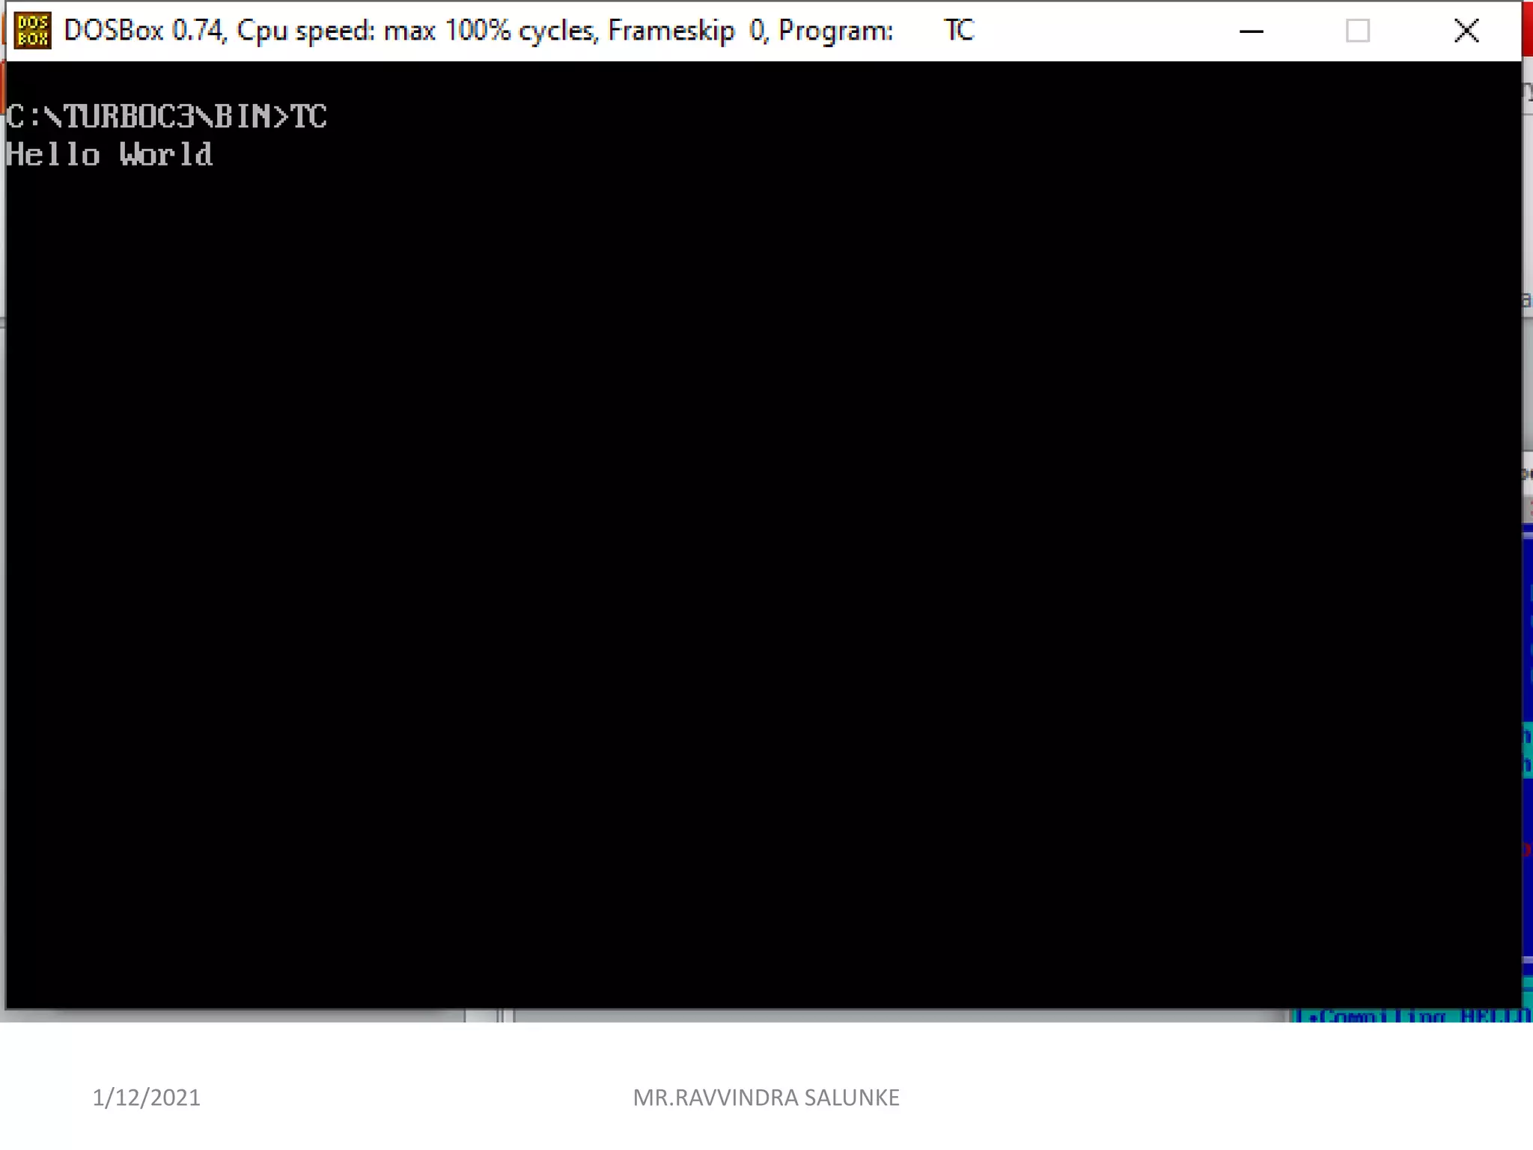Screen dimensions: 1533x1150
Task: Minimize the DOSBox window
Action: [x=1251, y=31]
